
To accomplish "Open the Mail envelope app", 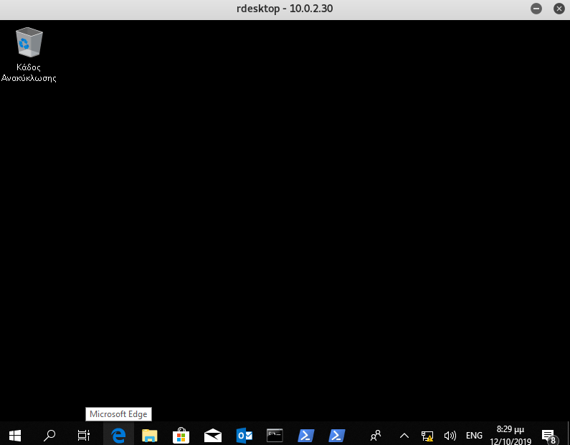I will click(x=212, y=435).
